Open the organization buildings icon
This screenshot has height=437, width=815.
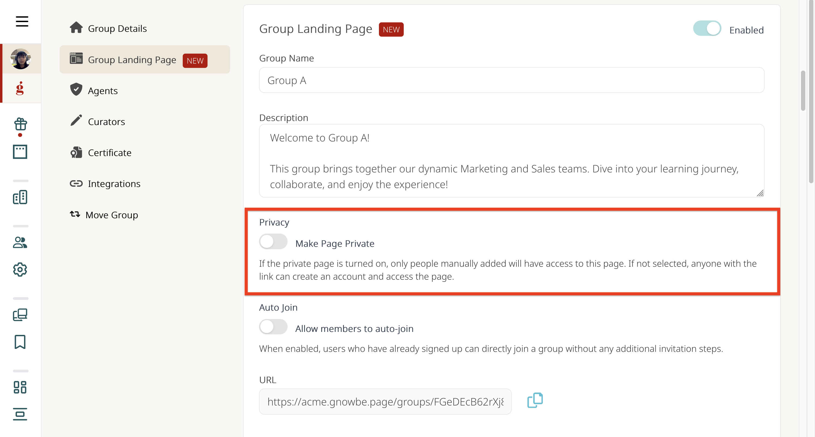click(x=20, y=197)
